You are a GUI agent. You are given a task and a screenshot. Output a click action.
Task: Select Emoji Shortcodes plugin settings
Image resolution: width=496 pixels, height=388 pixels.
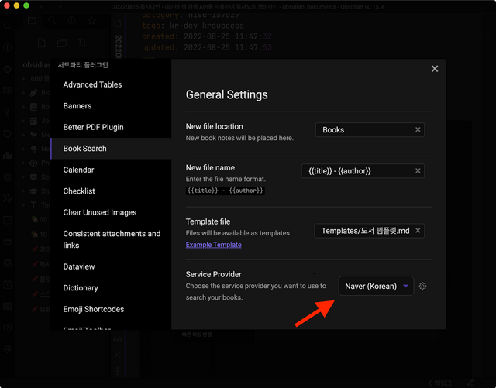point(111,309)
